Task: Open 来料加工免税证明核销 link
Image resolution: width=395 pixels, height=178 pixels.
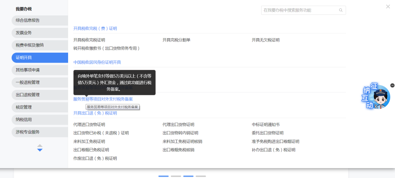Action: [x=182, y=141]
